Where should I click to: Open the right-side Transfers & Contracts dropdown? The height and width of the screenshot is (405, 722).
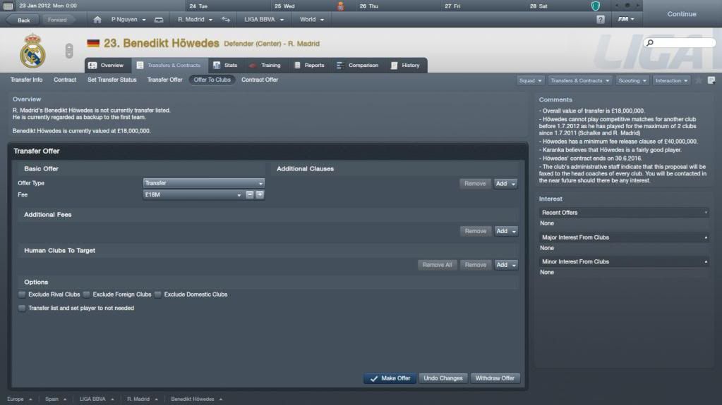pos(579,80)
